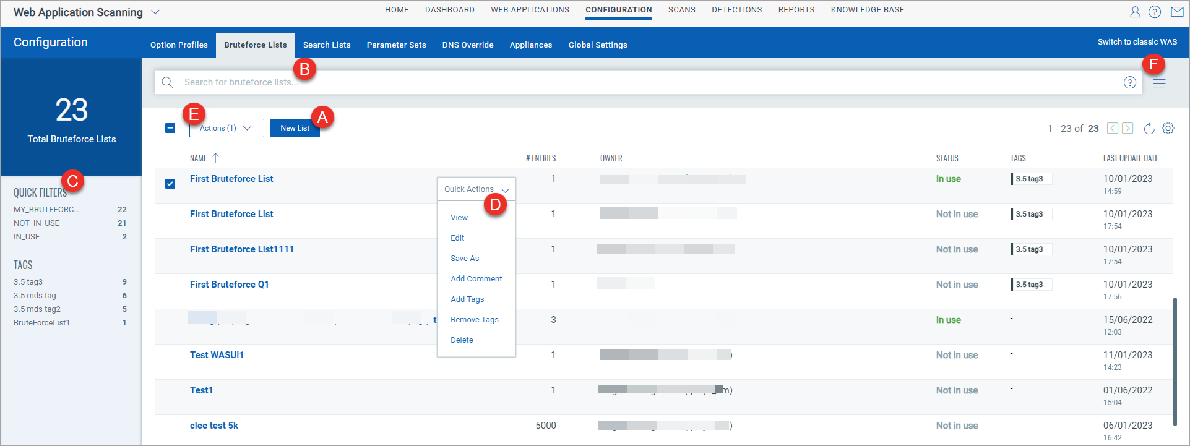The image size is (1190, 446).
Task: Open the user profile icon
Action: (1135, 12)
